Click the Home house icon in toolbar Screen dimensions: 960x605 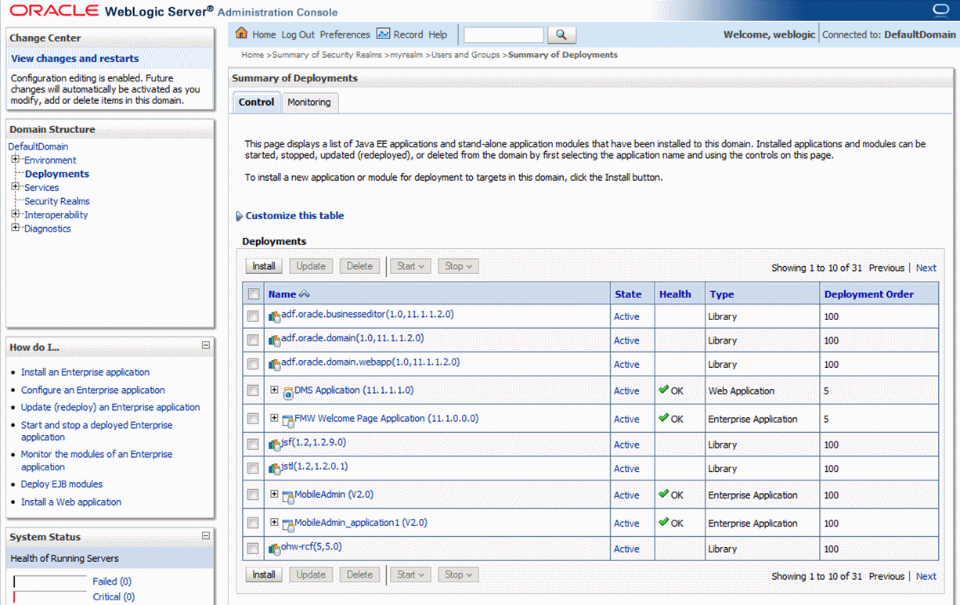point(241,33)
